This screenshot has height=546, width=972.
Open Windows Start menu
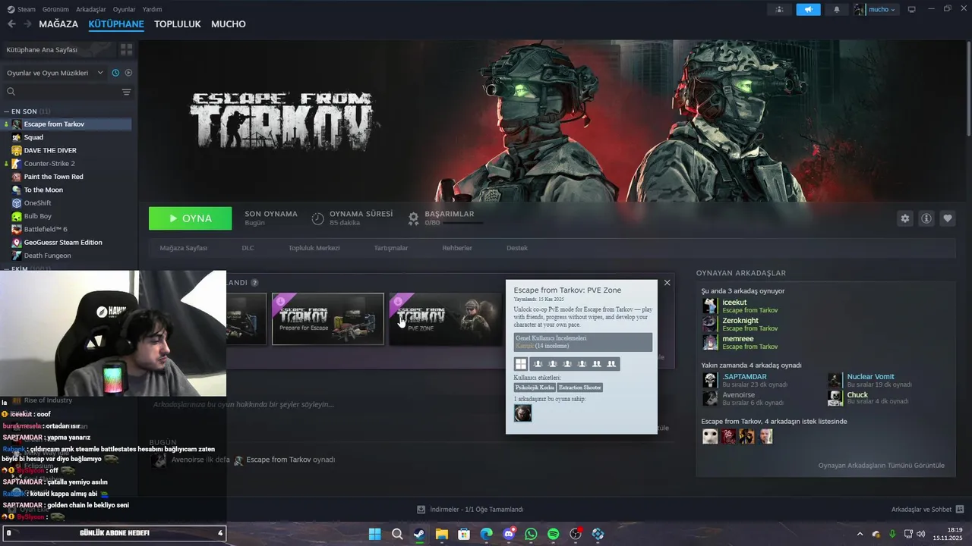coord(374,534)
